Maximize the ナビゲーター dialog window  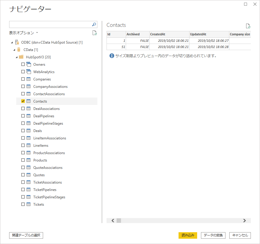point(246,4)
